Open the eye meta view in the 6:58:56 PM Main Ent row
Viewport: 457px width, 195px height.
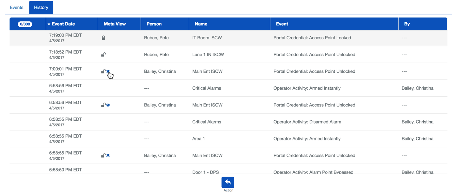[x=108, y=105]
